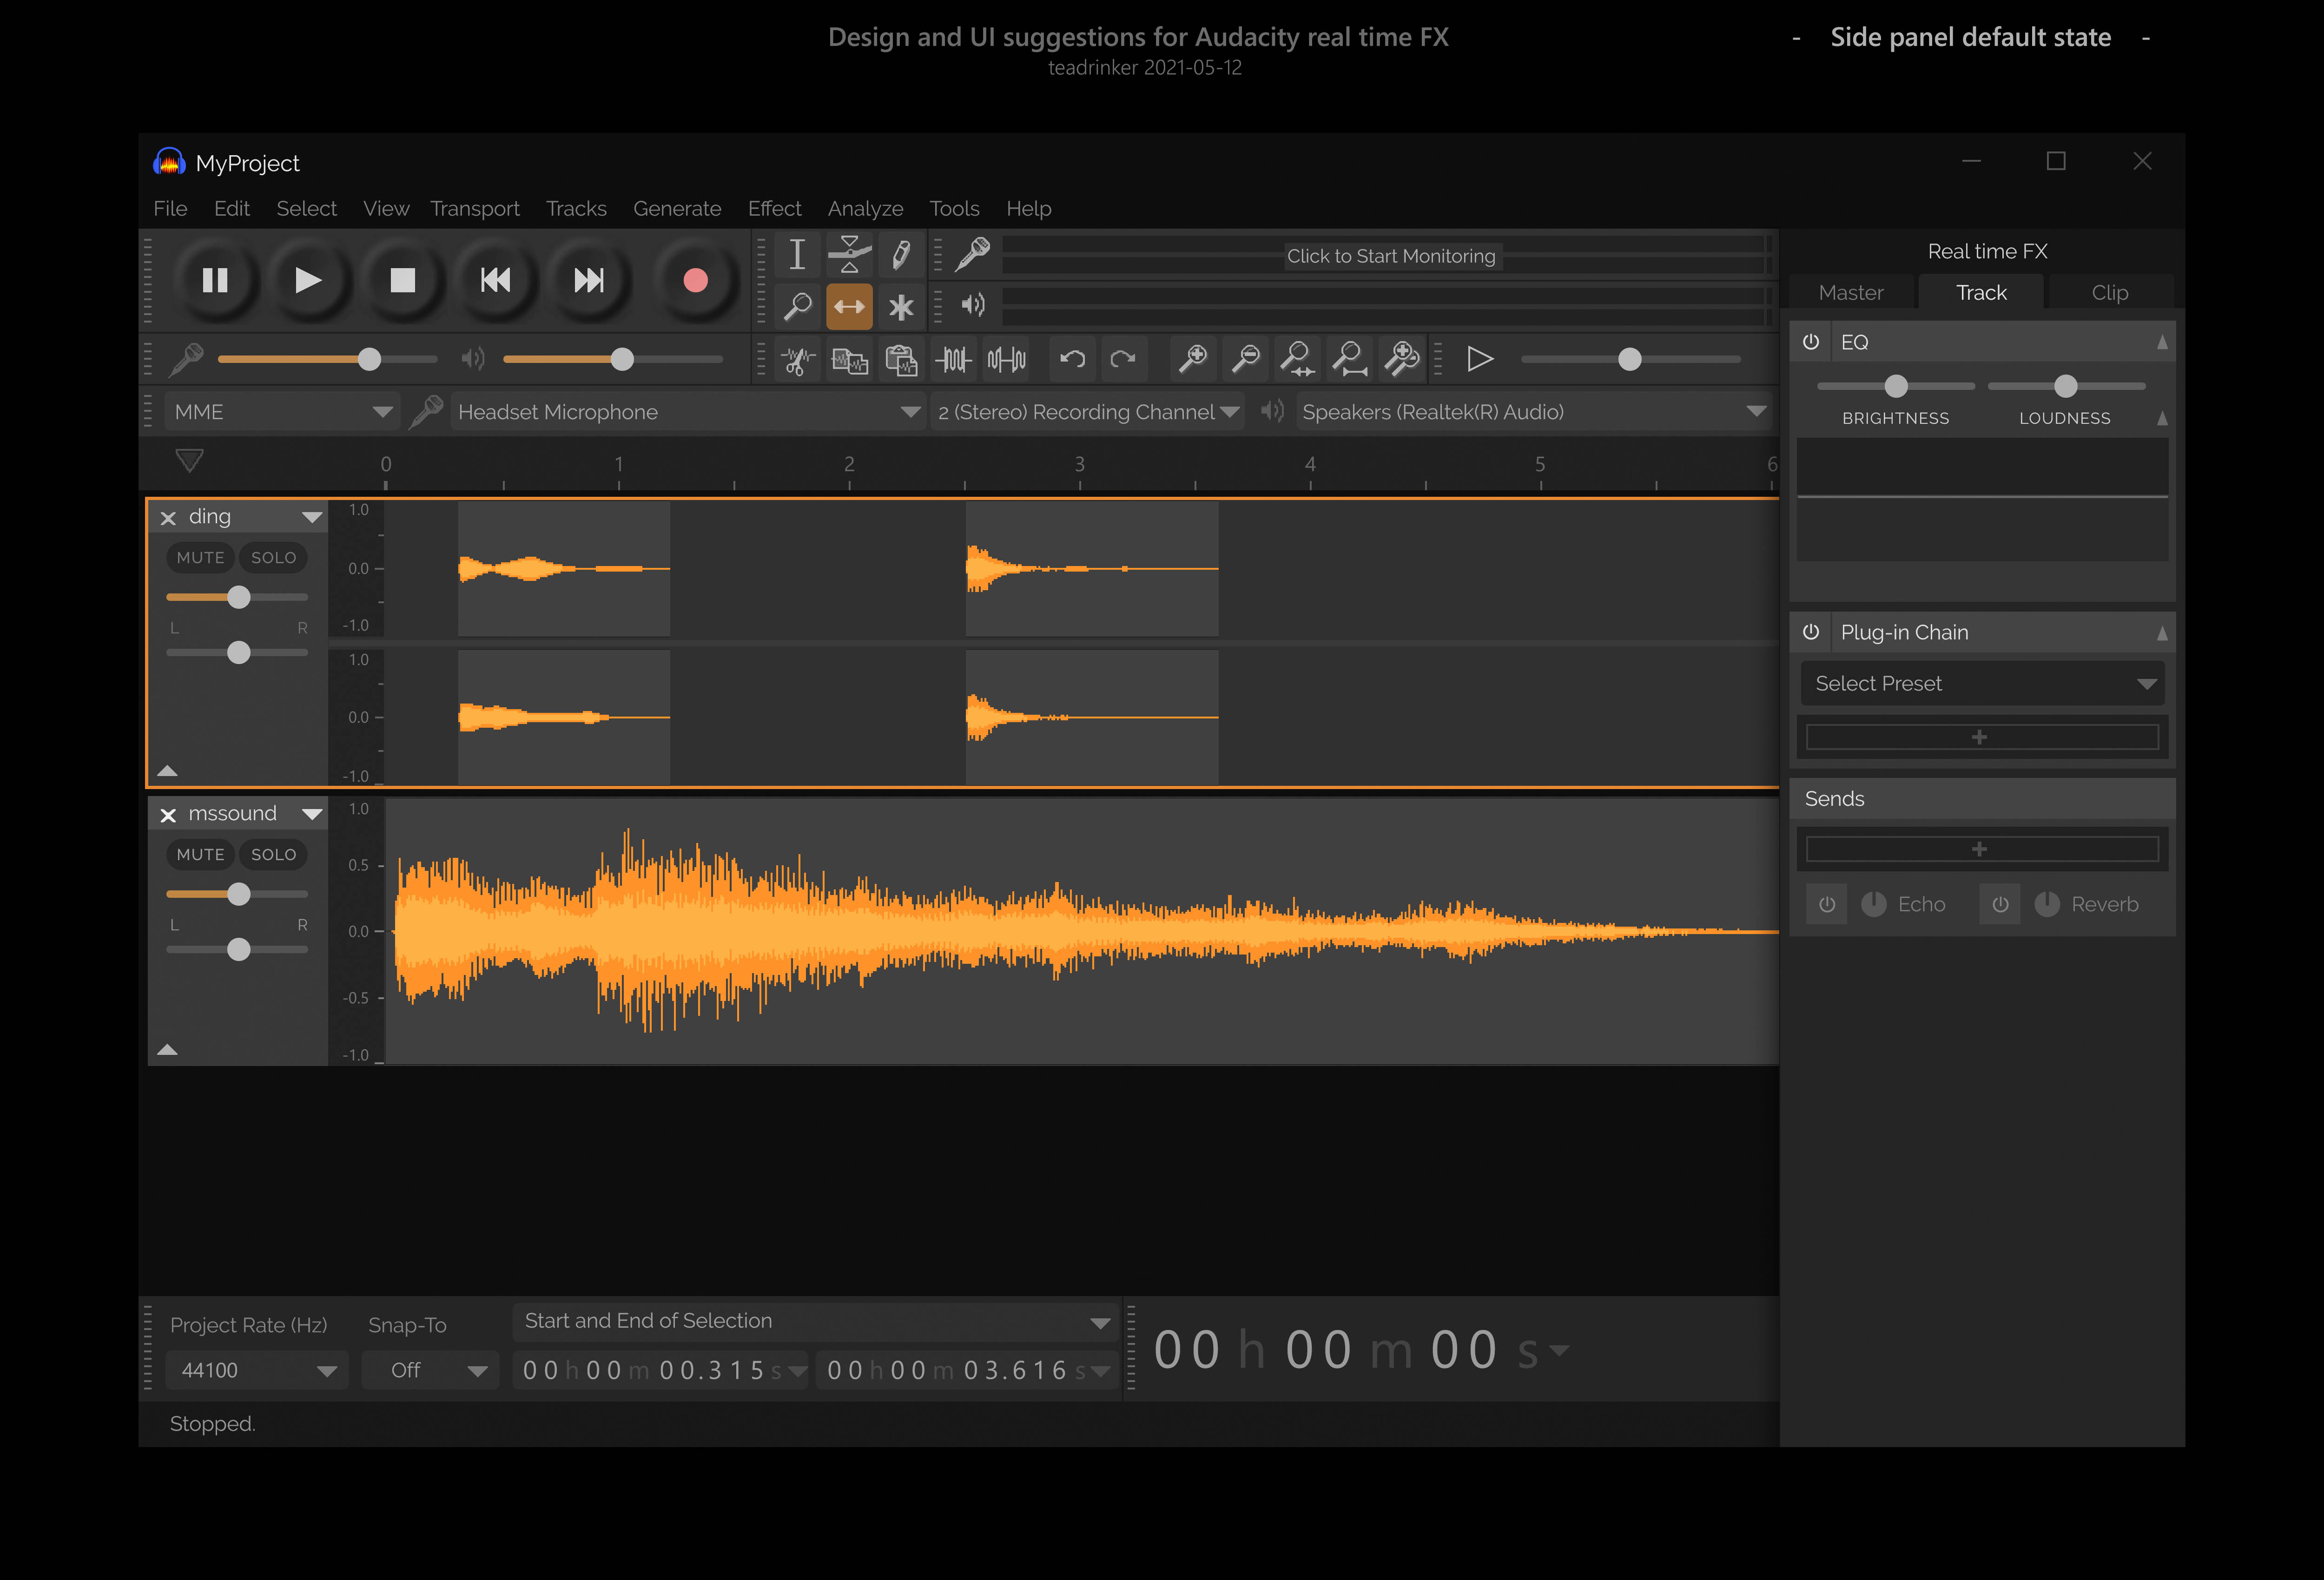2324x1580 pixels.
Task: Mute the ding track
Action: click(199, 557)
